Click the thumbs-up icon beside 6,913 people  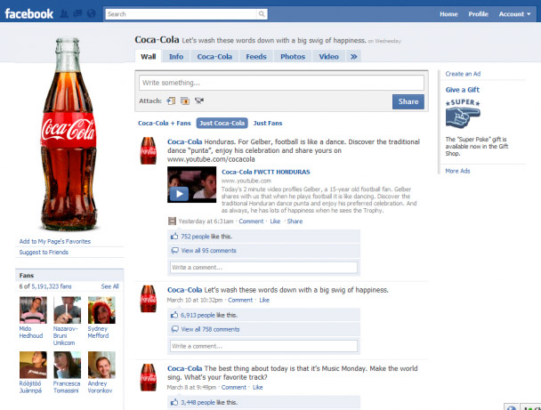pos(174,315)
